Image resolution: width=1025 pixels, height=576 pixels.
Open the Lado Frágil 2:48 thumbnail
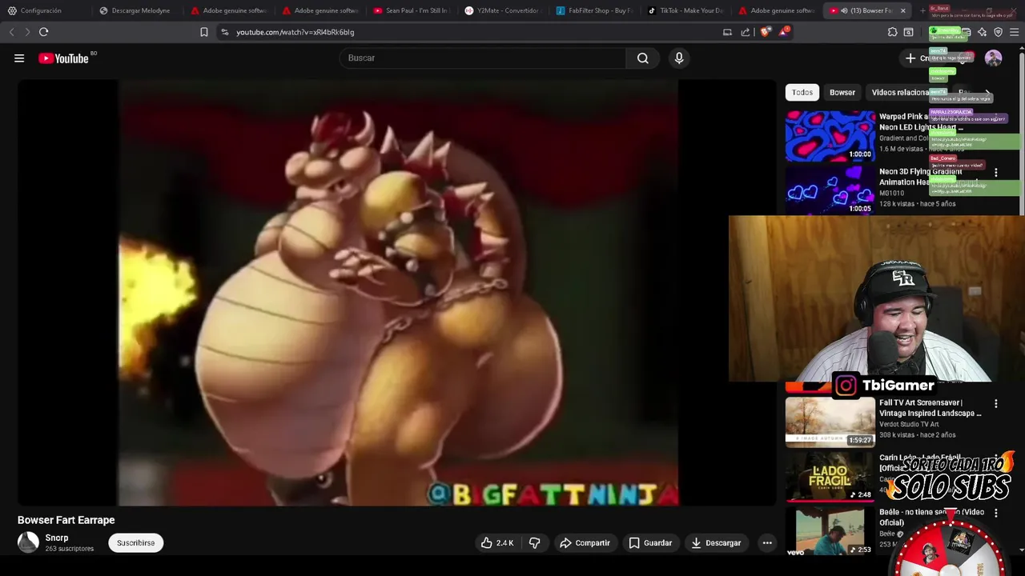[x=830, y=477]
